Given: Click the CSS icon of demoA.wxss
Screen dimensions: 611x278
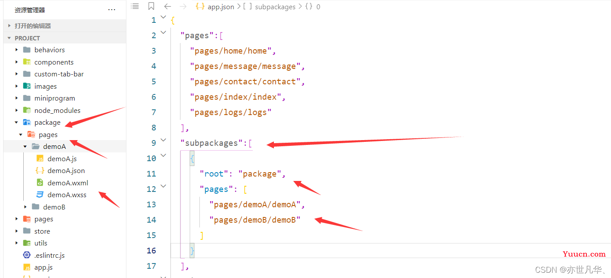Looking at the screenshot, I should pos(40,195).
